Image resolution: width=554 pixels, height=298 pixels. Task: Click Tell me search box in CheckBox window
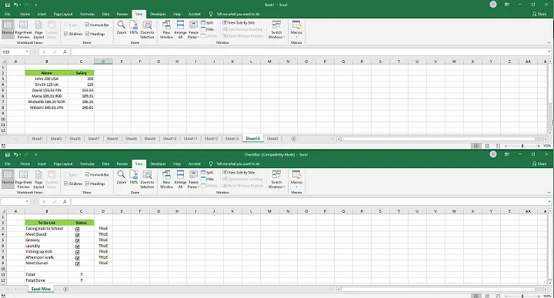point(238,164)
